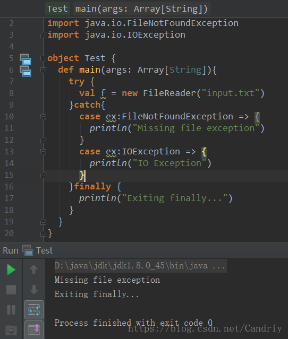
Task: Click the Test breadcrumb at top
Action: point(57,9)
